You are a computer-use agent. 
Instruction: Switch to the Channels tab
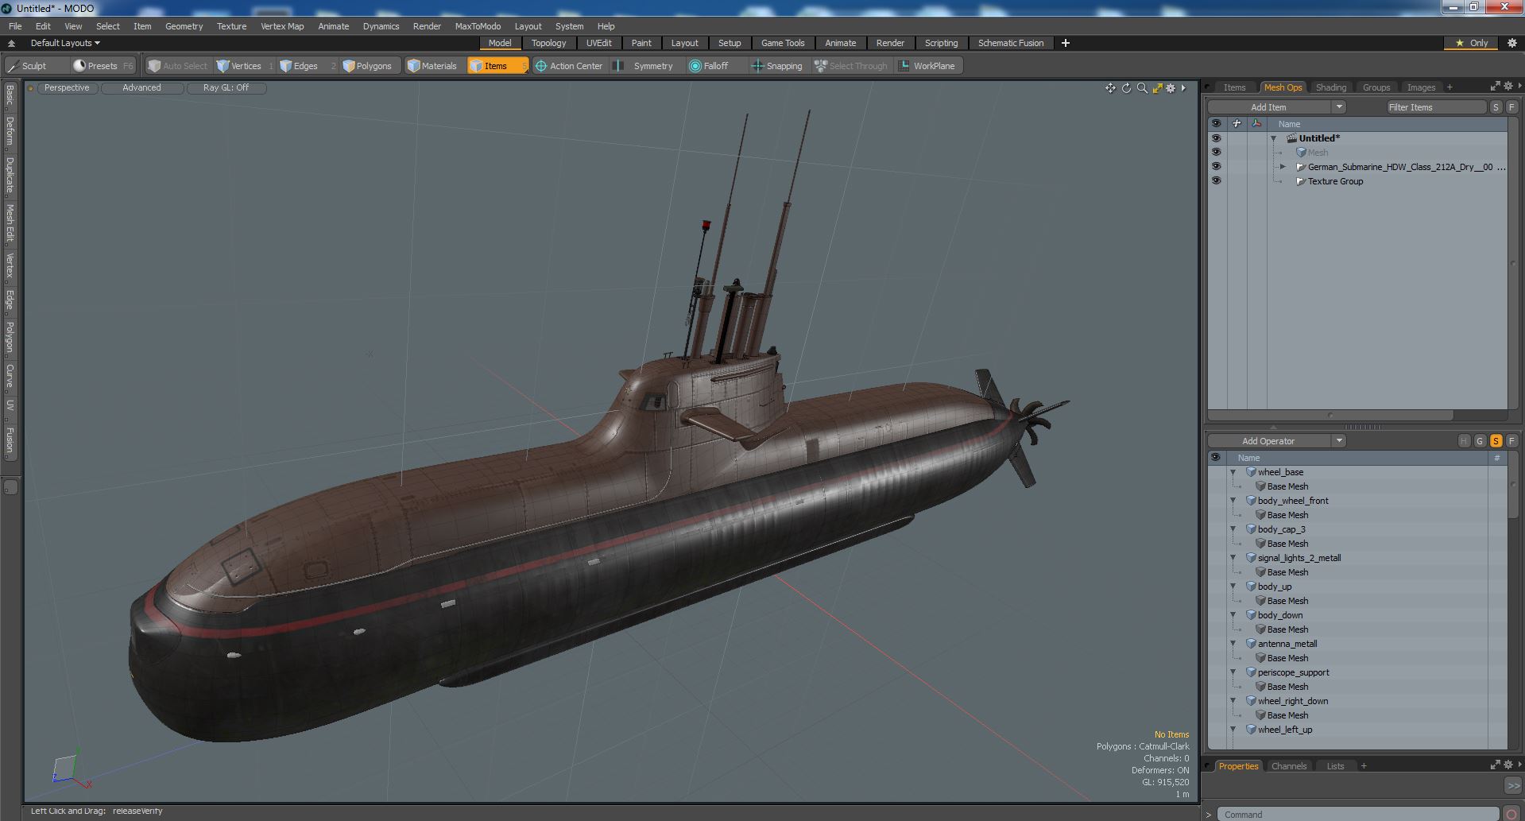pyautogui.click(x=1288, y=766)
